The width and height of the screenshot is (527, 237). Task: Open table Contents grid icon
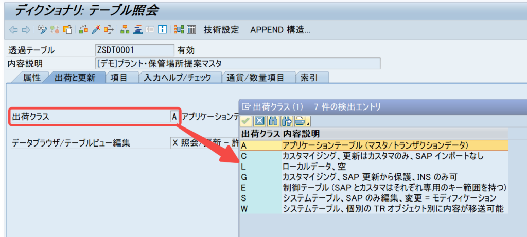pos(191,29)
